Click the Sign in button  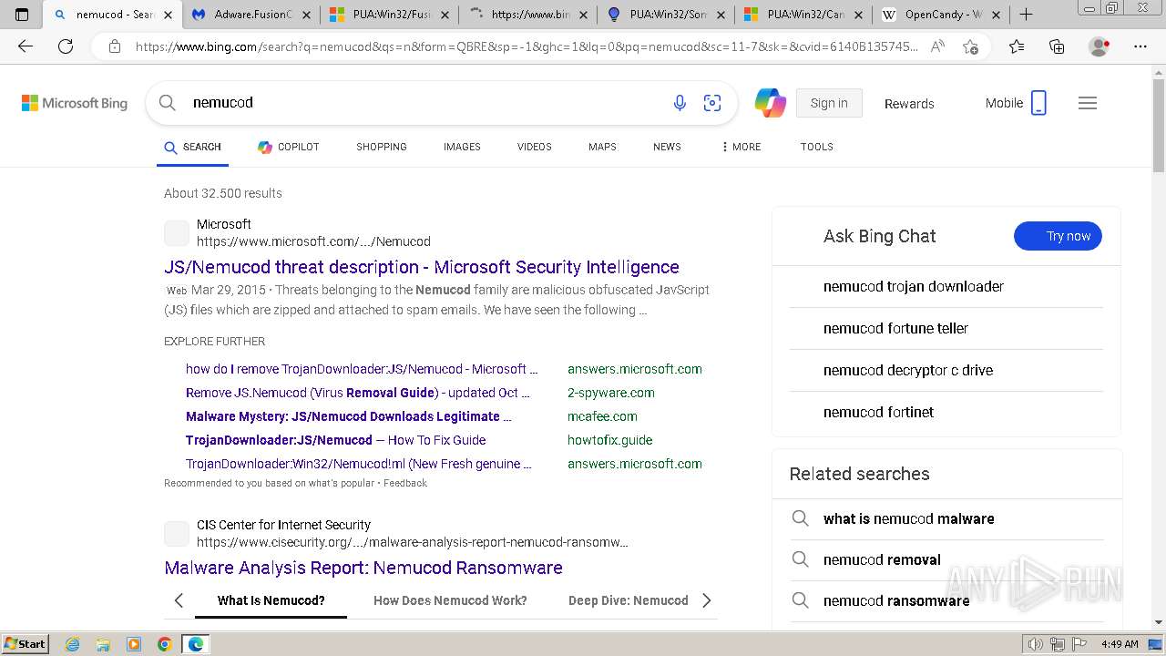[x=829, y=103]
